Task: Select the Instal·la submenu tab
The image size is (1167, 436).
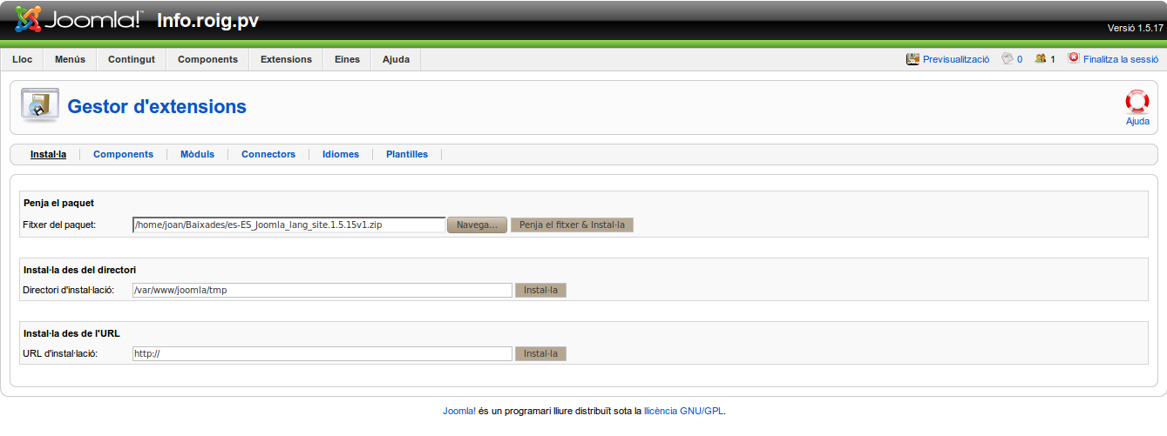Action: pyautogui.click(x=48, y=154)
